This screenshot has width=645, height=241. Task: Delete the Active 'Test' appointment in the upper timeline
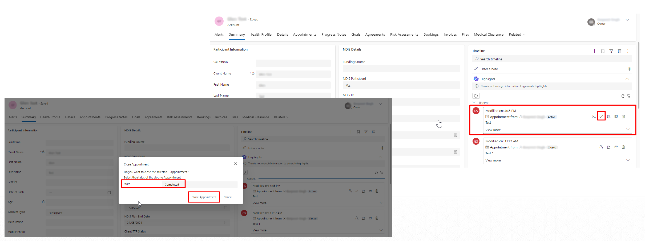coord(623,117)
